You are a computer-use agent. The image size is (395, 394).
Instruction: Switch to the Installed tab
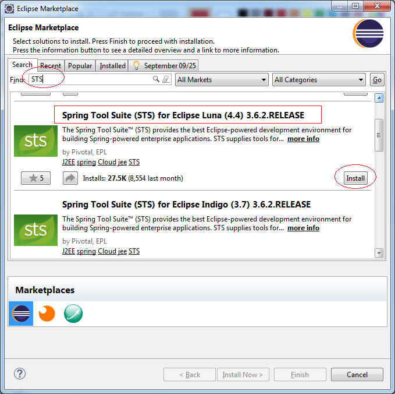(112, 66)
